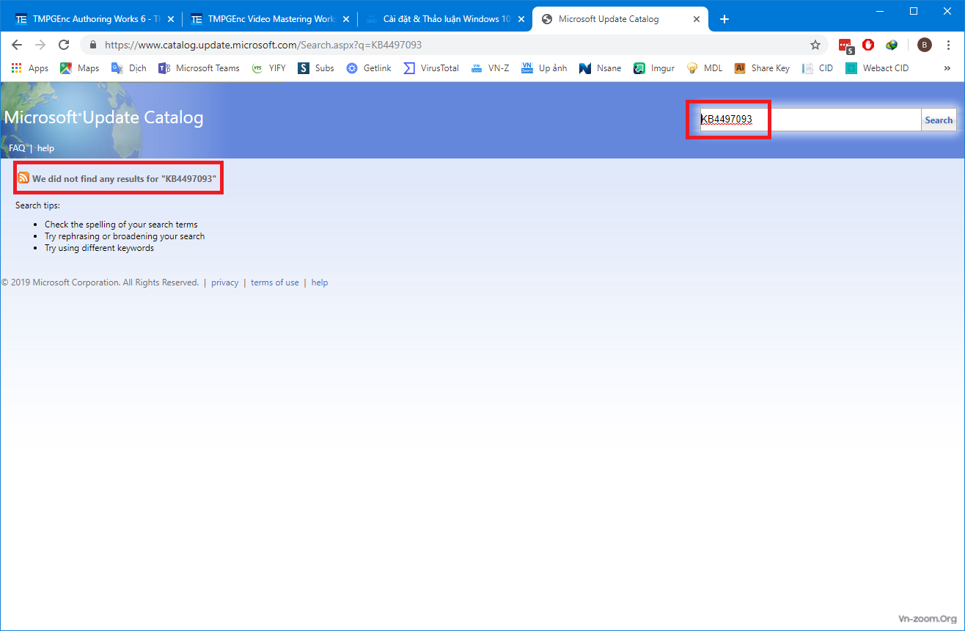Open the Chrome three-dot menu
The width and height of the screenshot is (965, 631).
948,45
